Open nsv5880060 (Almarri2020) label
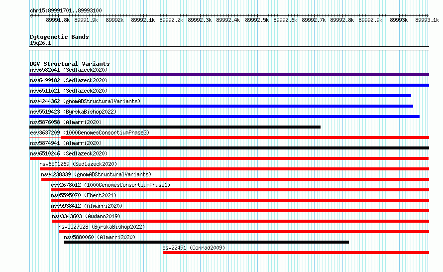The image size is (443, 272). click(100, 237)
